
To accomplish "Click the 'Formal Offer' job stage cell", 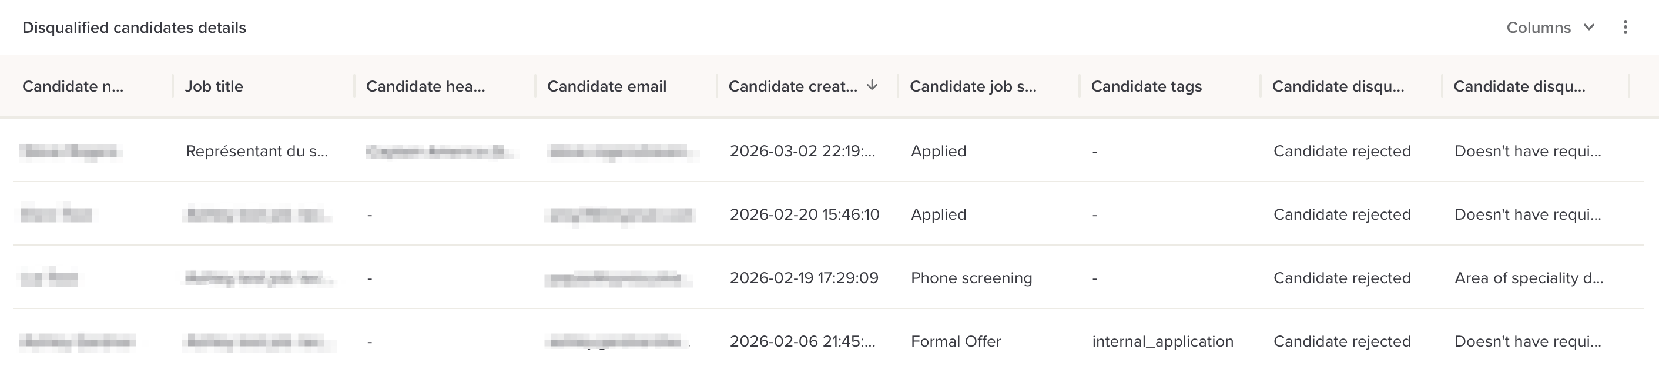I will (x=955, y=341).
